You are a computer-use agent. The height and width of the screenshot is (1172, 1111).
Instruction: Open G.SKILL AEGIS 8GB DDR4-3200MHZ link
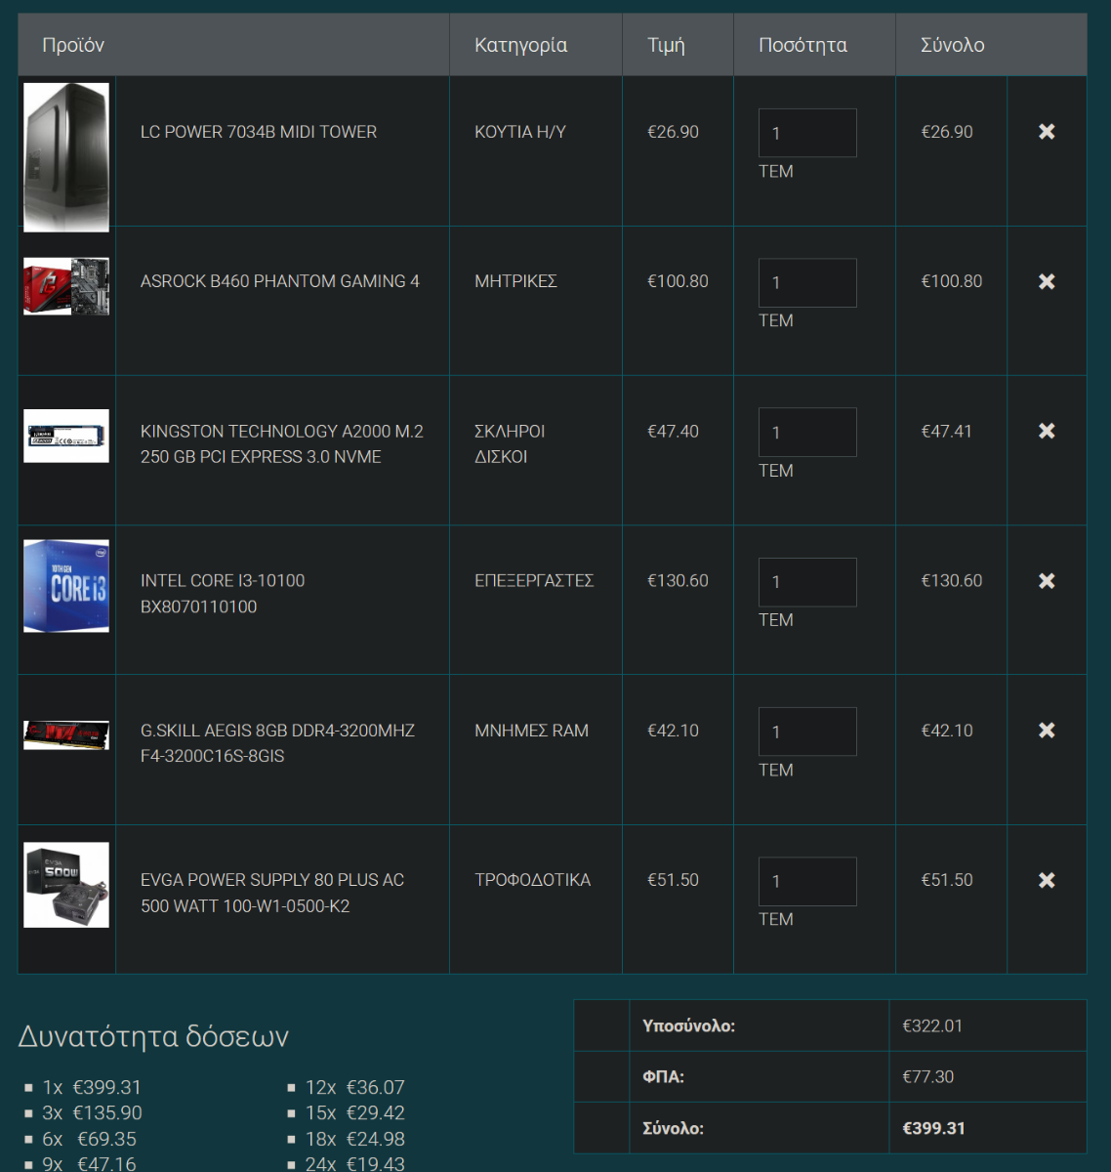pos(278,743)
